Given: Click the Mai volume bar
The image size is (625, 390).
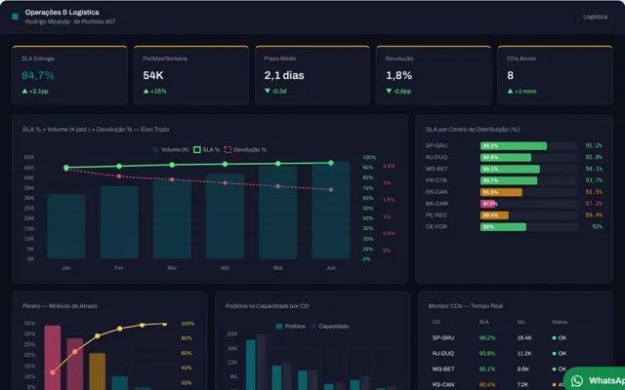Looking at the screenshot, I should pyautogui.click(x=278, y=213).
